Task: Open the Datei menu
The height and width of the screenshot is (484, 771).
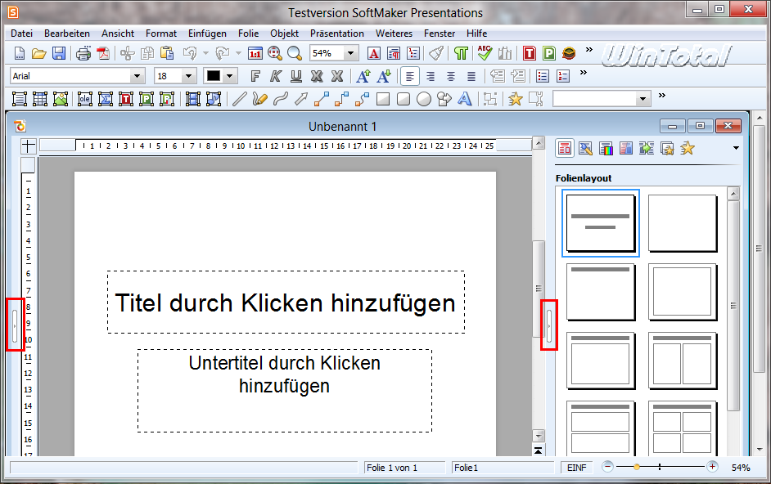Action: (x=21, y=34)
